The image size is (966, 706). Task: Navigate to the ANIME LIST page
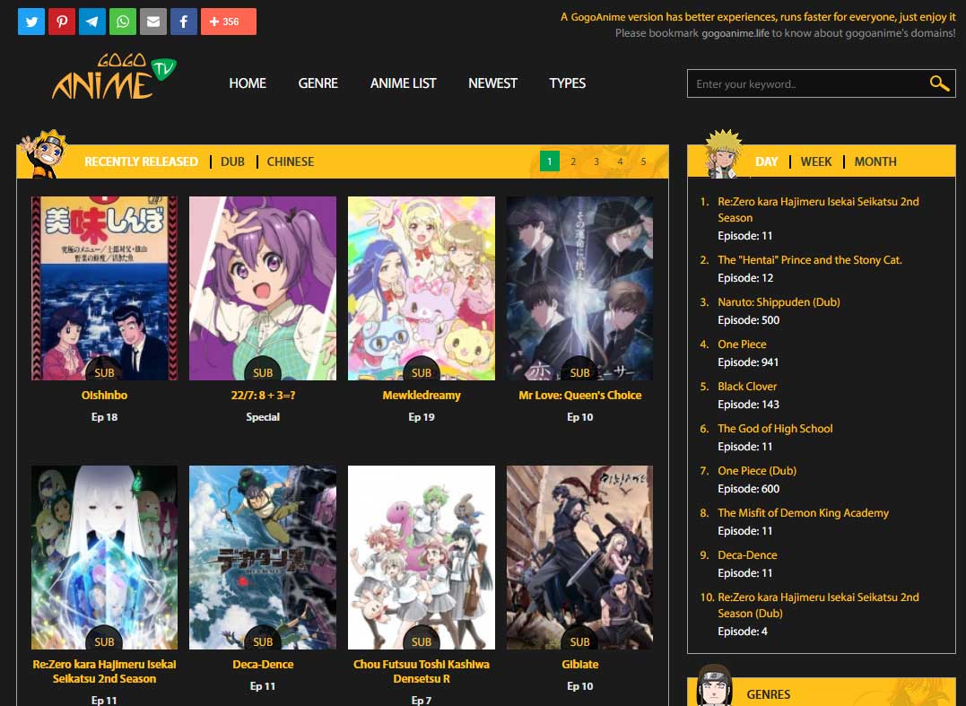[403, 83]
